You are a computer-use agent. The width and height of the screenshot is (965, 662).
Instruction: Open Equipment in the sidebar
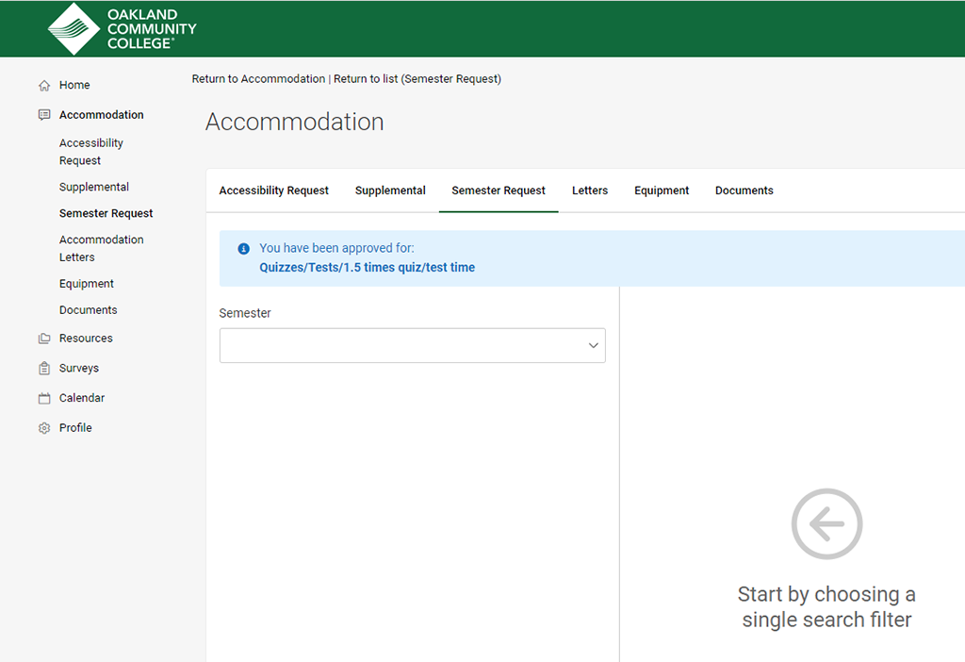(86, 284)
